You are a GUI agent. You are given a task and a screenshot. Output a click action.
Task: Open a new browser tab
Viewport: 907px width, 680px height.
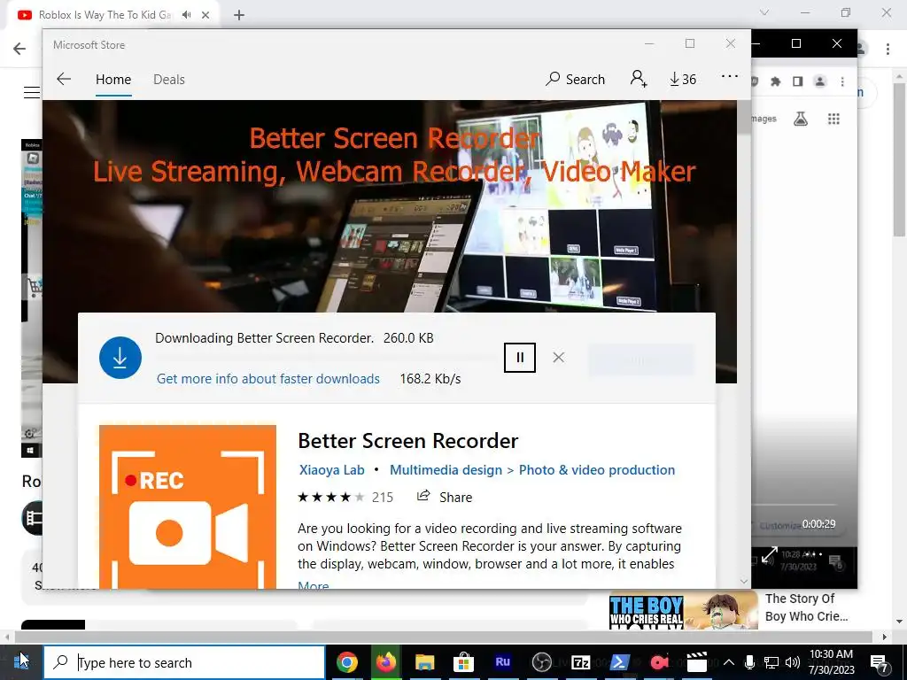[x=239, y=15]
